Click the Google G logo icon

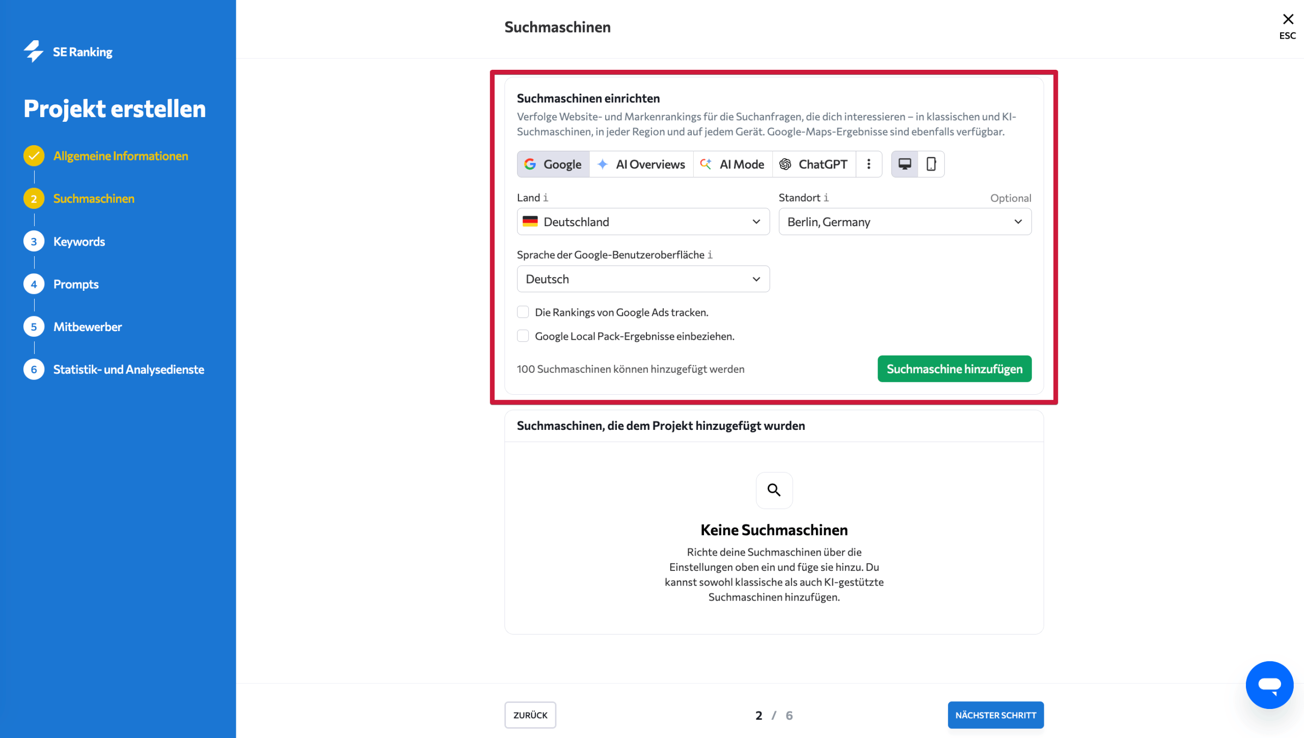point(530,164)
